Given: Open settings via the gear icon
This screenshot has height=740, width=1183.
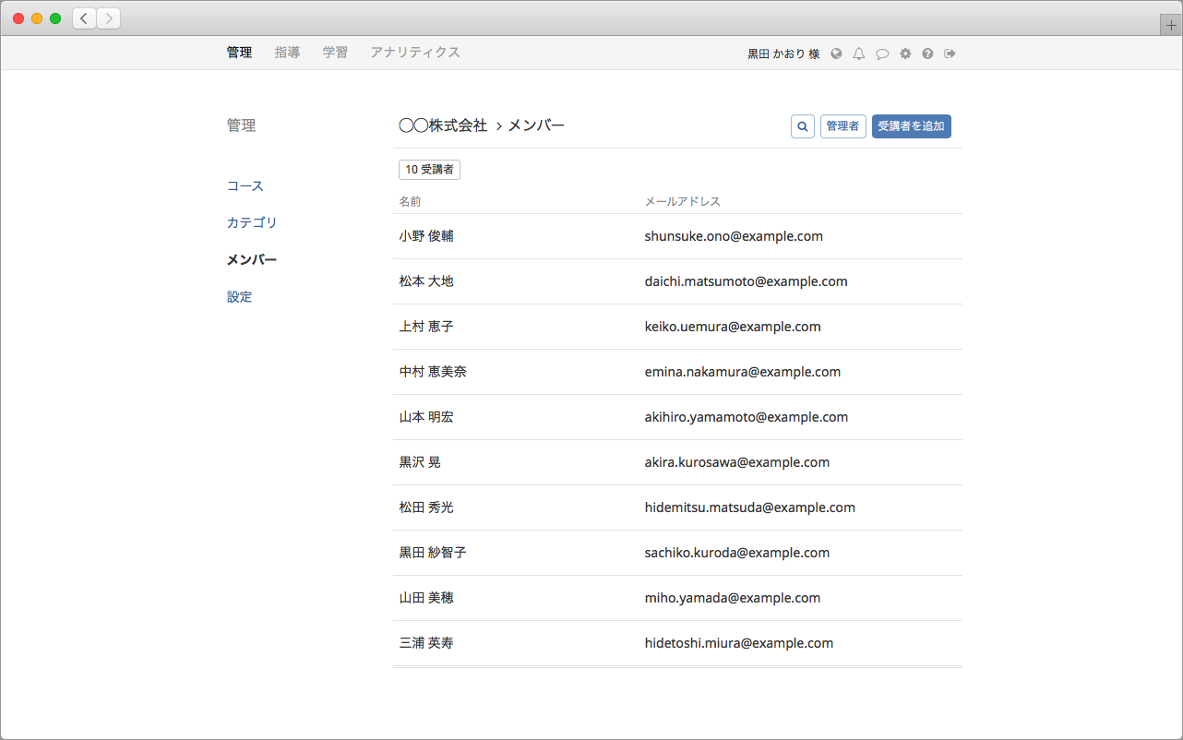Looking at the screenshot, I should 905,54.
